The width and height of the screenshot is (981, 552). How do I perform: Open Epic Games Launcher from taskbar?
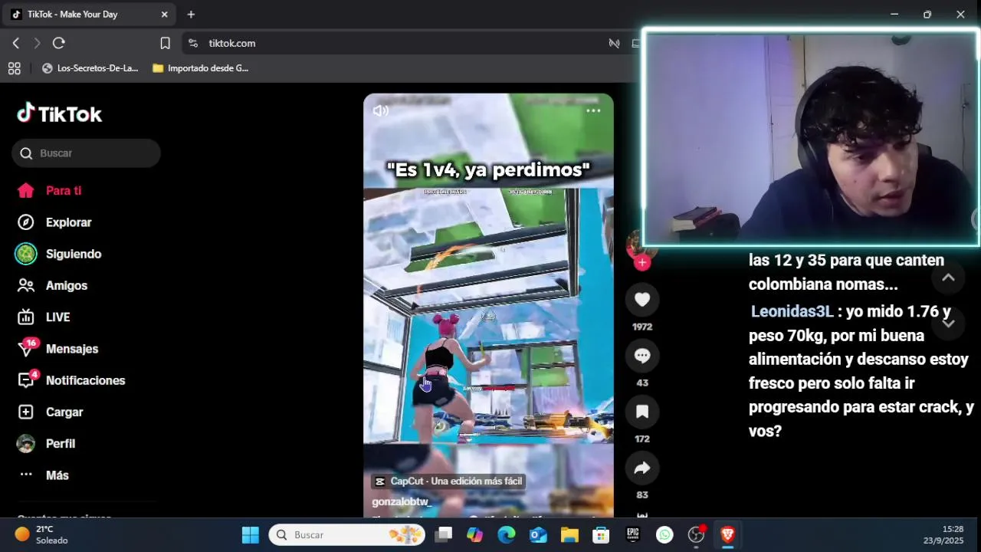pyautogui.click(x=633, y=534)
